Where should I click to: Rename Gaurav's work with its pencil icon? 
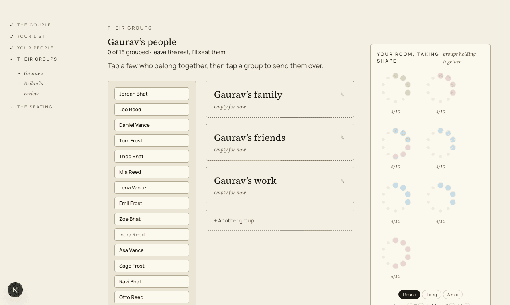point(342,181)
